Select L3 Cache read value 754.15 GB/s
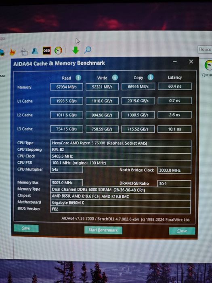This screenshot has width=212, height=283. (67, 129)
